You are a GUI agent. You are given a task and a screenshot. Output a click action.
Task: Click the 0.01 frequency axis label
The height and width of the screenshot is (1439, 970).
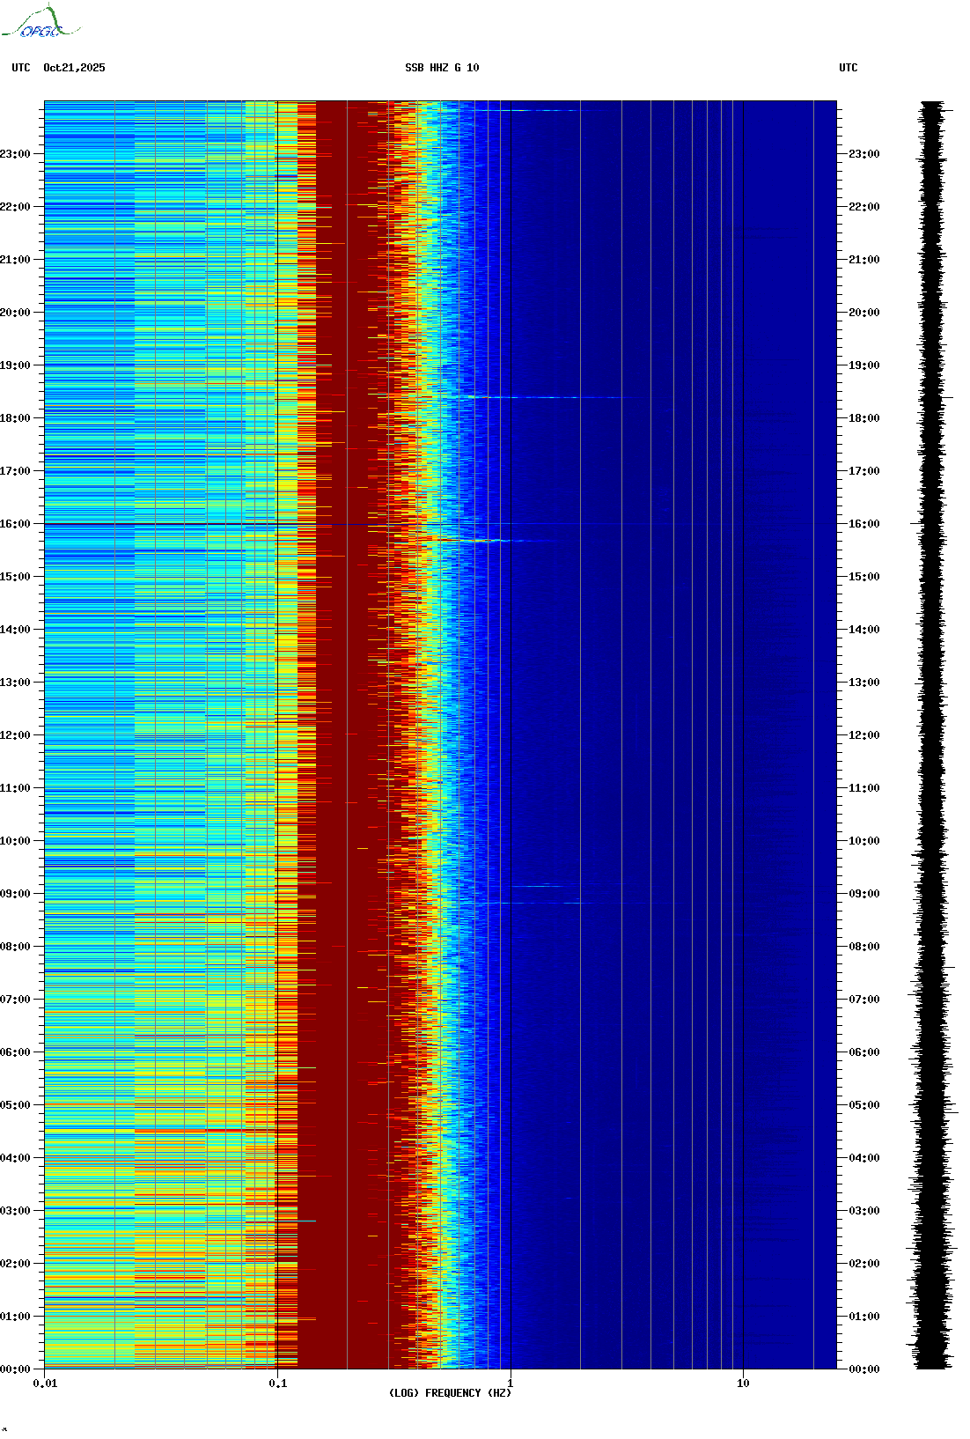click(45, 1384)
